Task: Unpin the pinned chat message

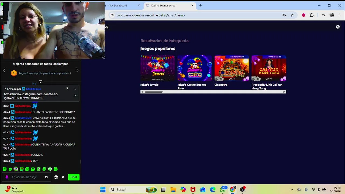Action: pos(67,89)
